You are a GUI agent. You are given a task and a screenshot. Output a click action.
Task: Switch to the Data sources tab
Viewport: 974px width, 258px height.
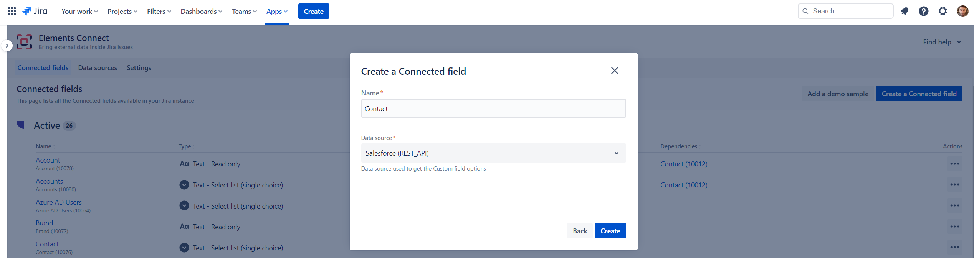point(98,68)
